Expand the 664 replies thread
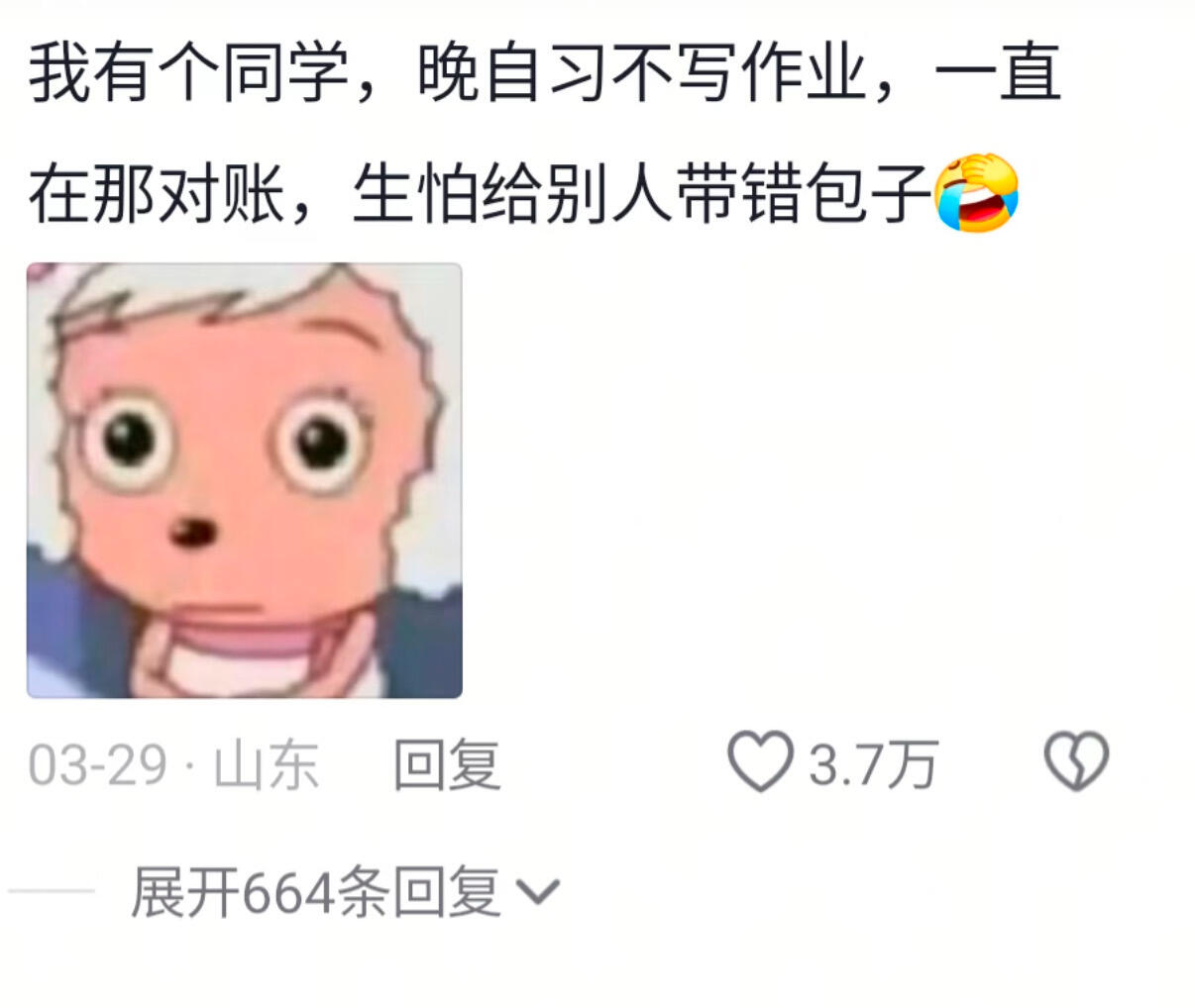 (345, 892)
